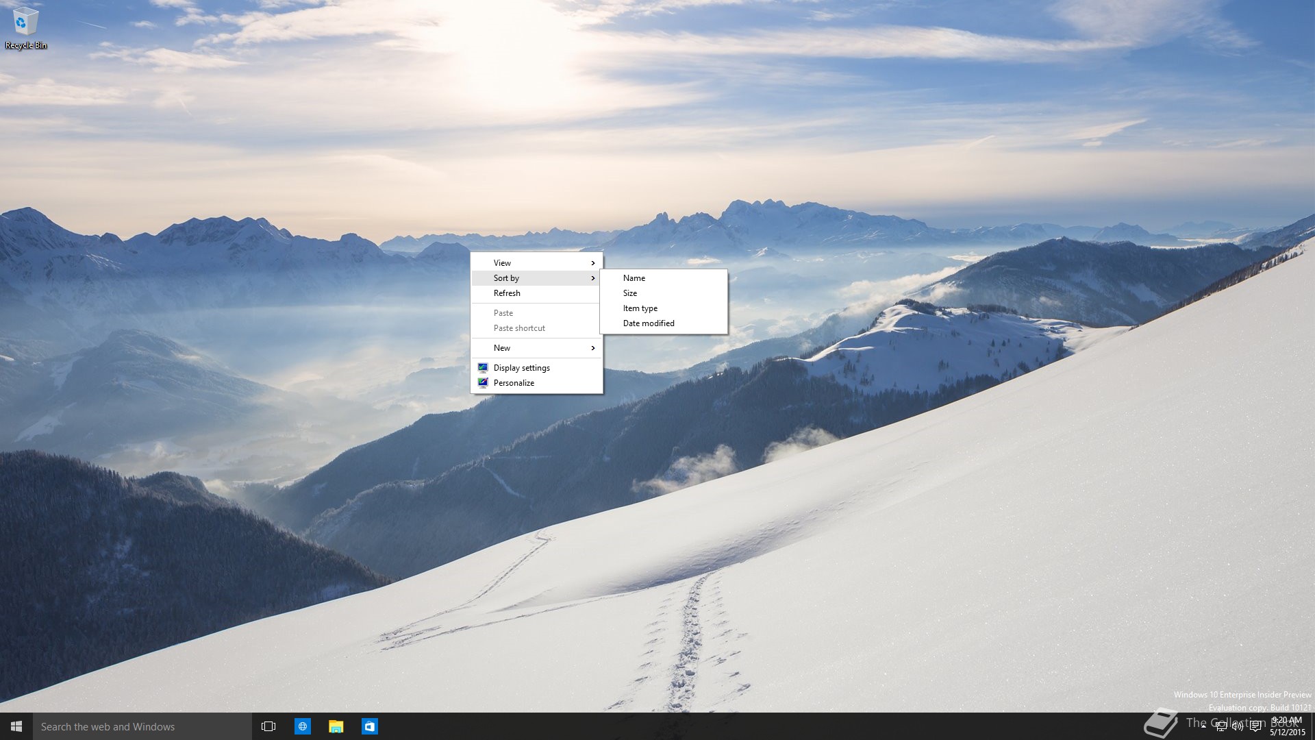Sort desktop icons by Date modified
1315x740 pixels.
(x=664, y=323)
